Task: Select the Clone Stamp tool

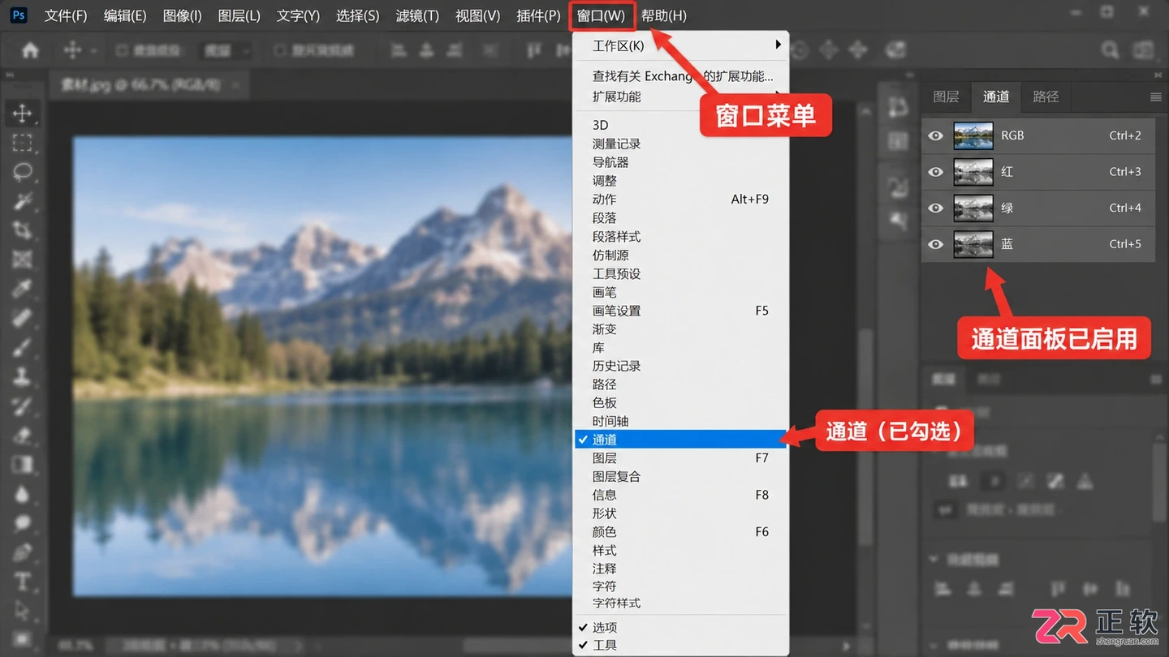Action: (x=22, y=376)
